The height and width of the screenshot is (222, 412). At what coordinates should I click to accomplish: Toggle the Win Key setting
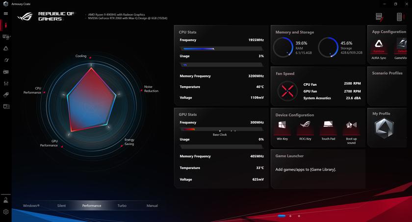coord(283,127)
